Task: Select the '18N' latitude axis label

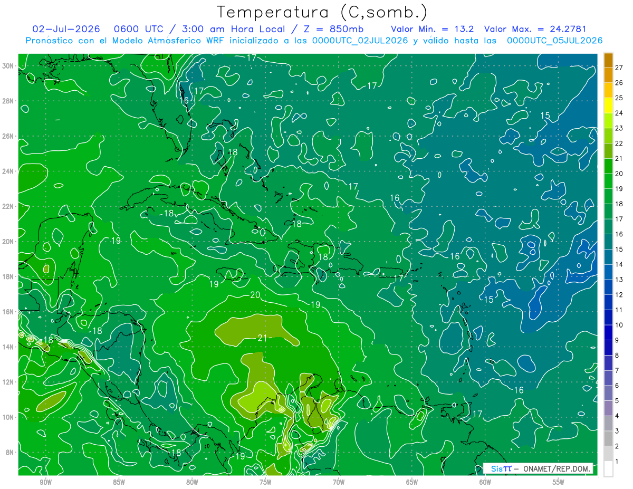Action: click(x=8, y=276)
